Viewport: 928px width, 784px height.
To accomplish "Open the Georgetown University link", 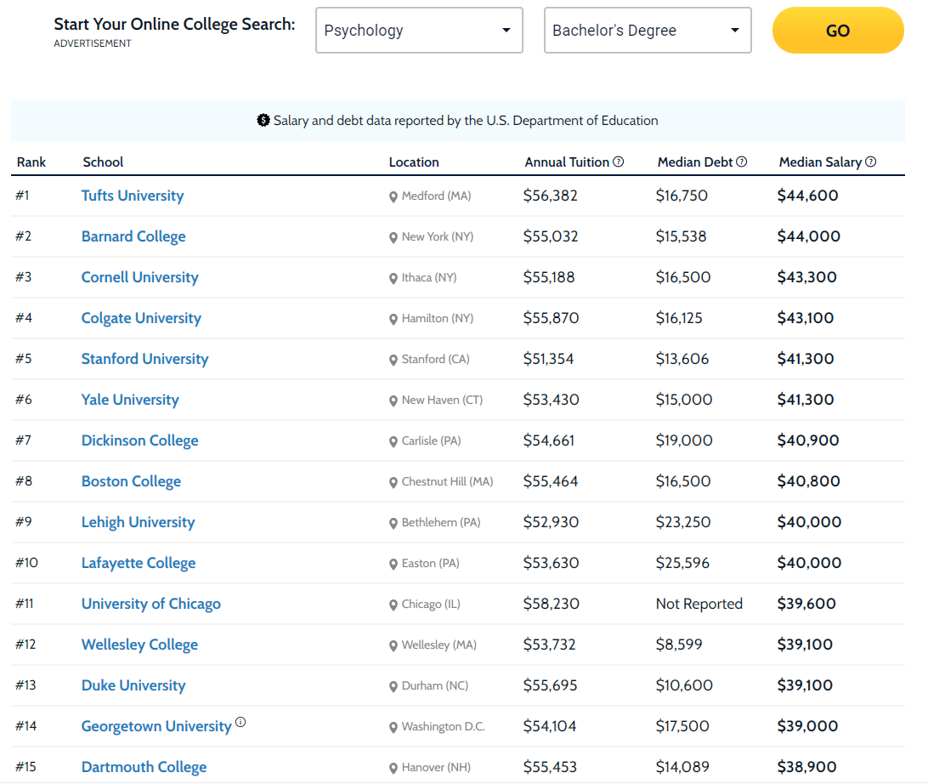I will [156, 726].
